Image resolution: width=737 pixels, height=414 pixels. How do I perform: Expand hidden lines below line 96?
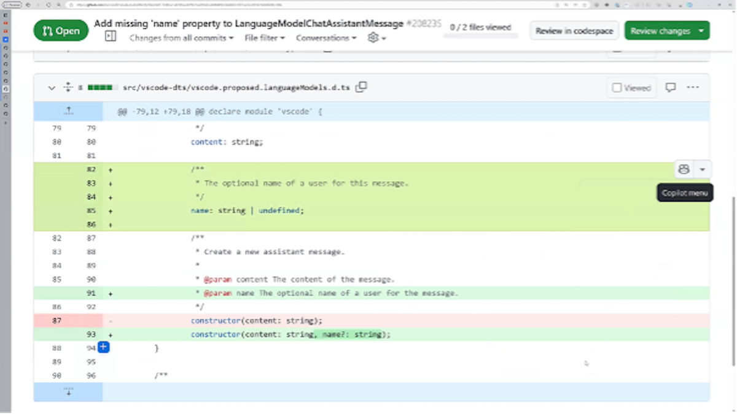tap(68, 391)
